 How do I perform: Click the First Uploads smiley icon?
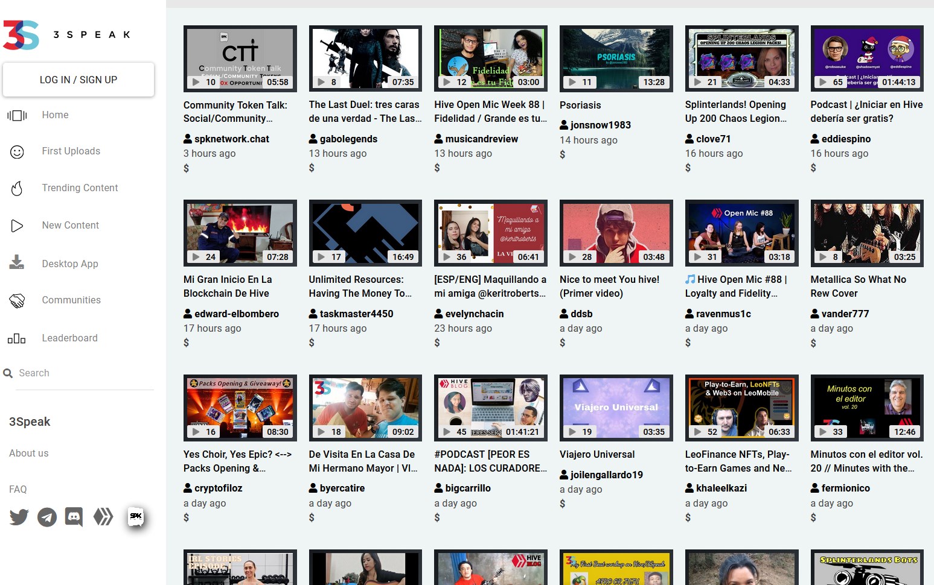point(17,152)
